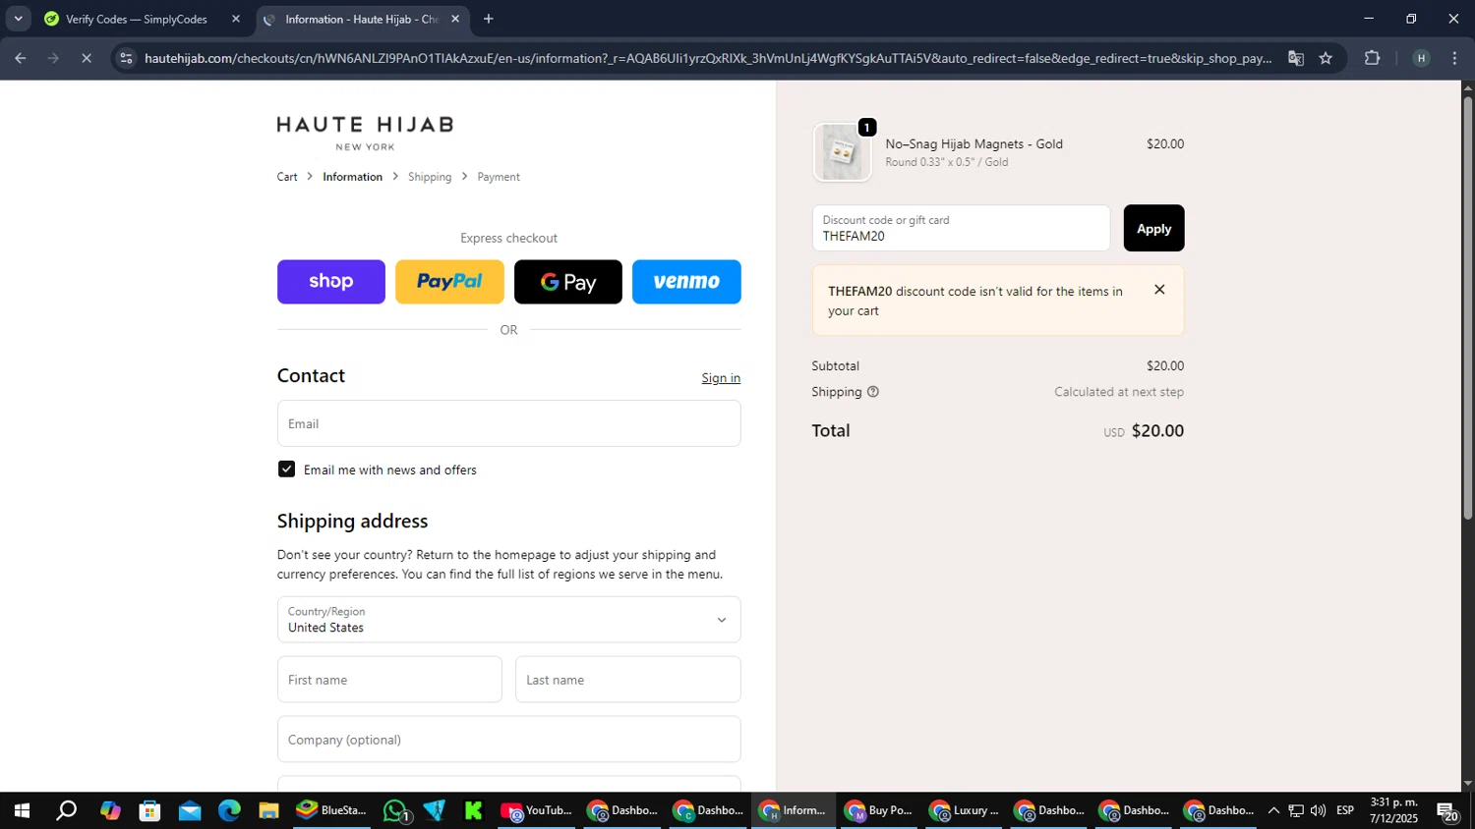Viewport: 1475px width, 829px height.
Task: Go back to the previous page
Action: (20, 58)
